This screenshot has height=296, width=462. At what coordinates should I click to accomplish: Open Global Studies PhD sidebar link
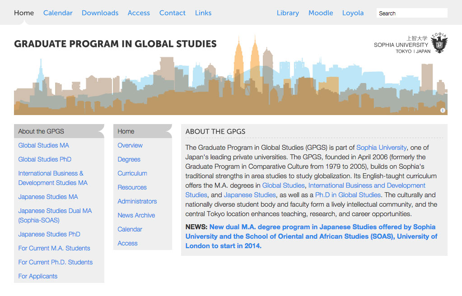pos(45,159)
